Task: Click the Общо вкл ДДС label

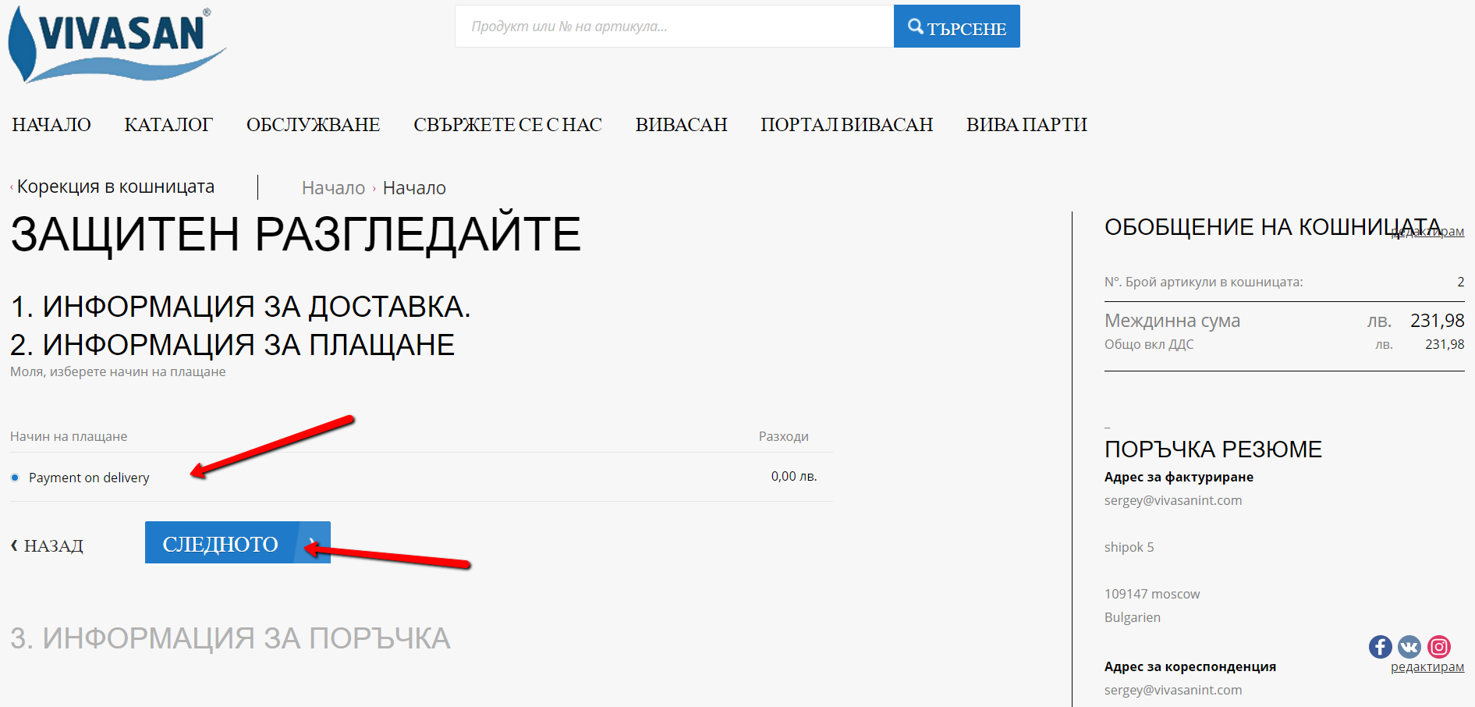Action: click(x=1149, y=344)
